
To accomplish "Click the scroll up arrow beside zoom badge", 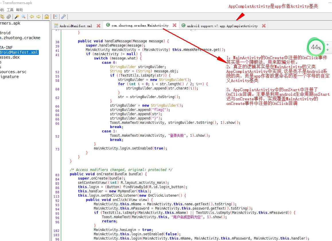I will coord(327,45).
